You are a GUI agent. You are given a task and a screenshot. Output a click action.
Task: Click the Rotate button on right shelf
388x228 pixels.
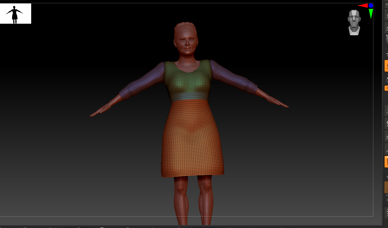tap(386, 149)
